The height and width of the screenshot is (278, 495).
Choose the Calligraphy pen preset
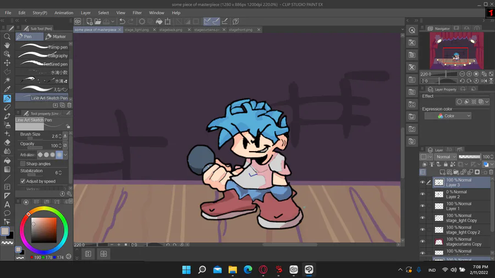(x=43, y=55)
